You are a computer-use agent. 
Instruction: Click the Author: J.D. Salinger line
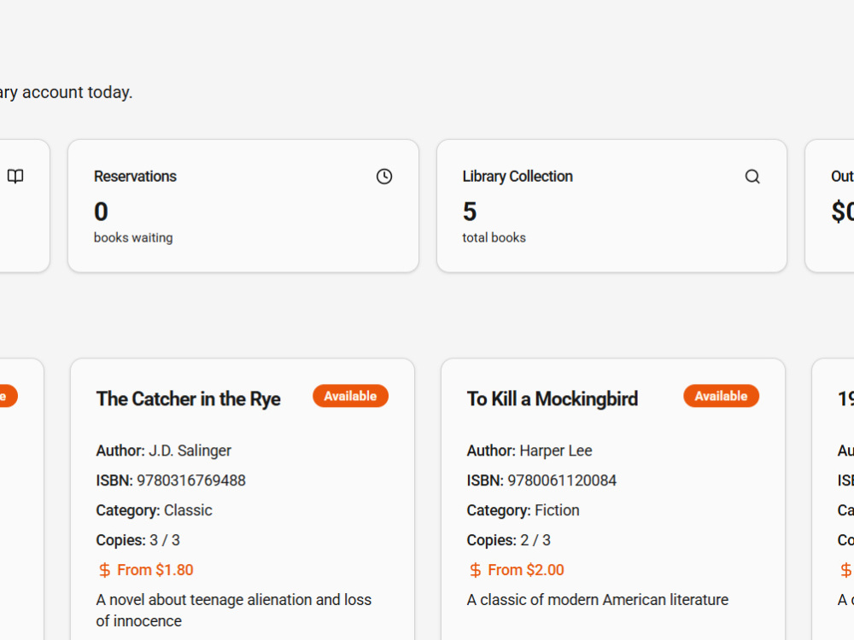(164, 451)
